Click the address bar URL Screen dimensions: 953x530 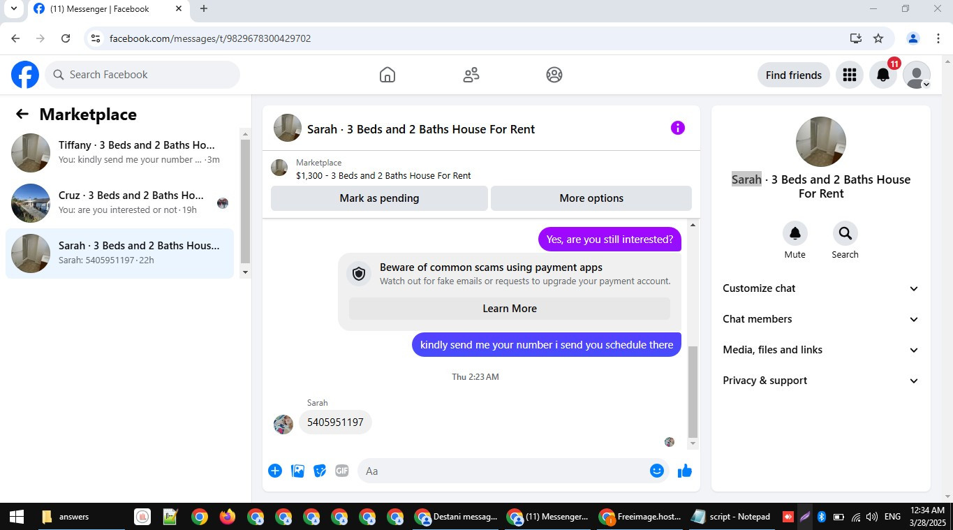point(210,38)
